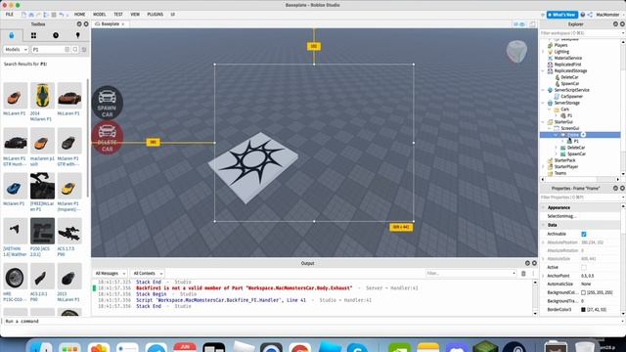626x352 pixels.
Task: Click the Toolbox search magnifier icon
Action: point(75,50)
